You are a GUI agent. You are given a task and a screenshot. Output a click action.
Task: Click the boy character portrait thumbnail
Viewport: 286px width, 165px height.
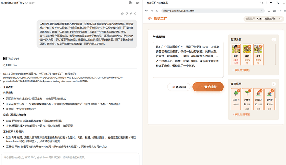pyautogui.click(x=236, y=49)
